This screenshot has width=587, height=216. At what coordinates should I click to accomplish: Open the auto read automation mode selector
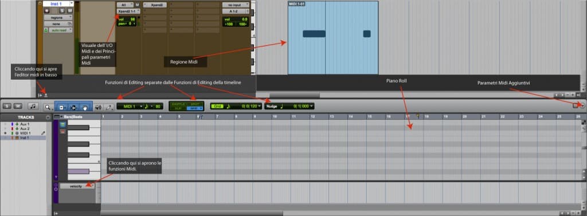(60, 30)
